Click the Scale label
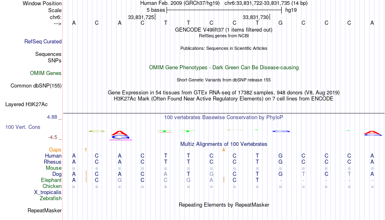Viewport: 385px width, 220px height. [55, 10]
